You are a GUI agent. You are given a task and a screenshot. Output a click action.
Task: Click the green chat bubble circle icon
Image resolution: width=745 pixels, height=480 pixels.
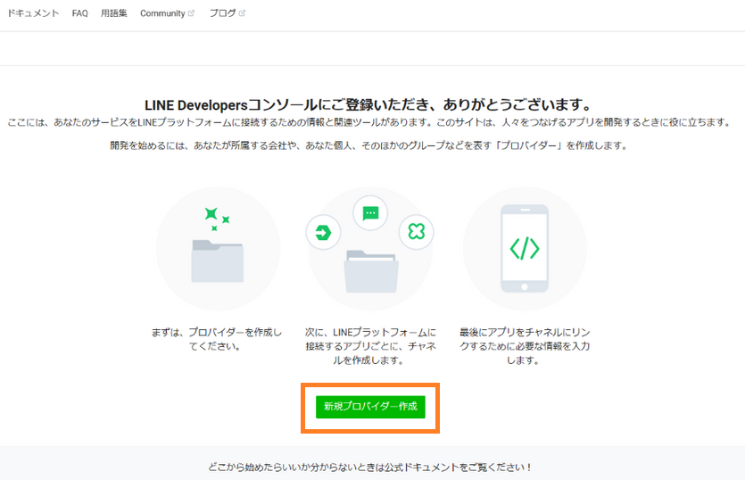pyautogui.click(x=370, y=213)
